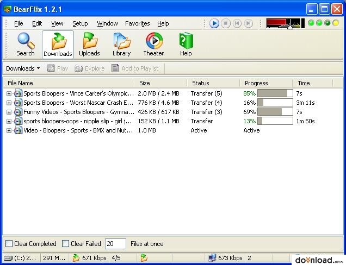
Task: Click the upload folder icon in status bar
Action: (144, 258)
